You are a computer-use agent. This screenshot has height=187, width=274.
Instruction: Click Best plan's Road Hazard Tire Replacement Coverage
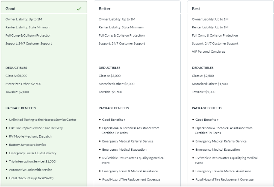(224, 180)
